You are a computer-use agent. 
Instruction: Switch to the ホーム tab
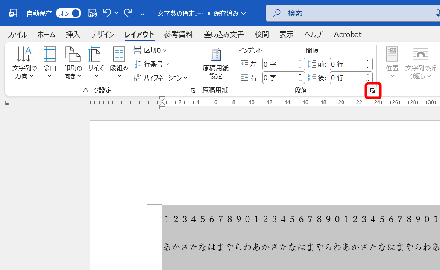[x=46, y=35]
